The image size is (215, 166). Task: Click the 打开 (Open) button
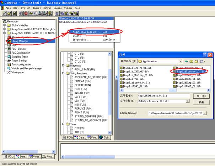tap(201, 96)
